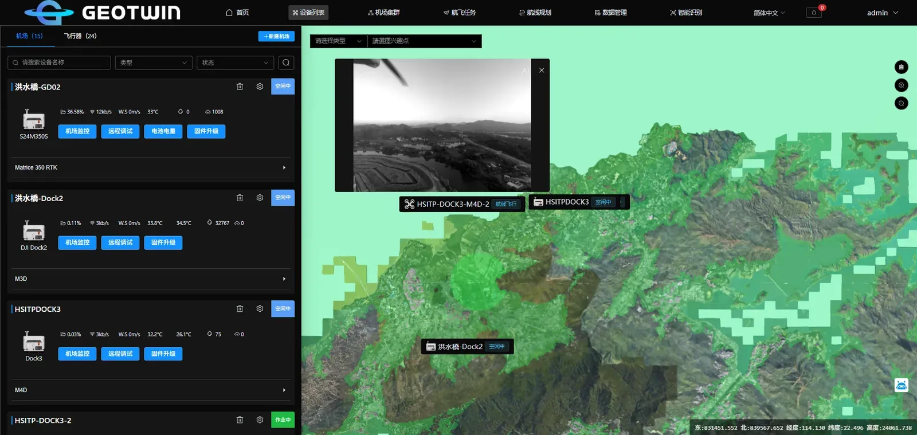This screenshot has height=435, width=917.
Task: Click trash icon on HSITP-DOCK3-2 card
Action: coord(240,420)
